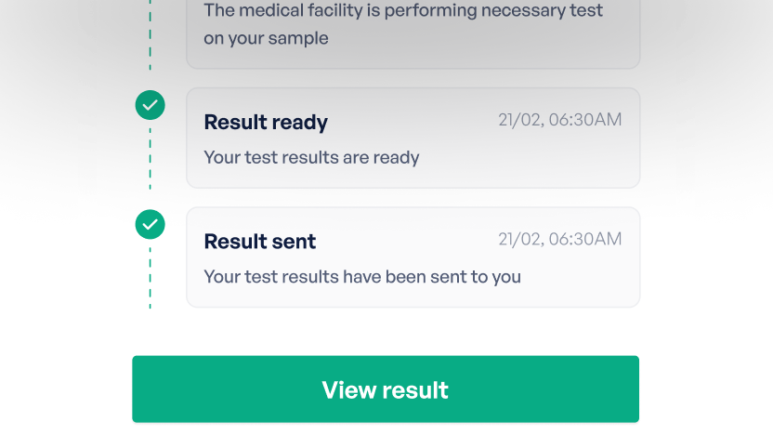
Task: Click the green checkmark beside Result ready
Action: [150, 105]
